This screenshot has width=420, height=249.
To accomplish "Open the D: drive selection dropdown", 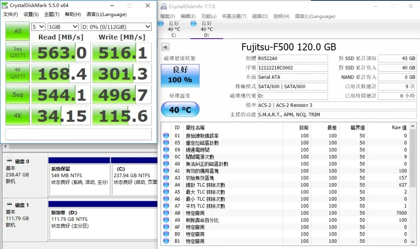I will [x=116, y=27].
